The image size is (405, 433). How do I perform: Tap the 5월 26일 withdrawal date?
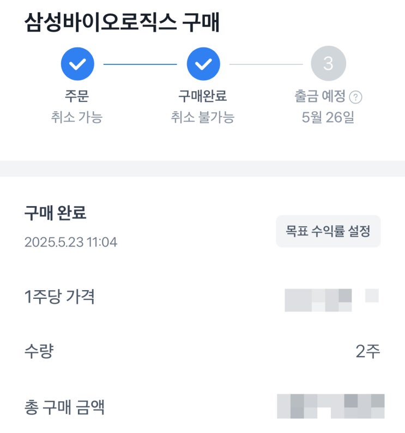pos(328,117)
